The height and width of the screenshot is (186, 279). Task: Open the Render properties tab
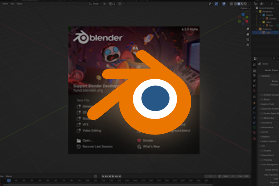(x=255, y=71)
